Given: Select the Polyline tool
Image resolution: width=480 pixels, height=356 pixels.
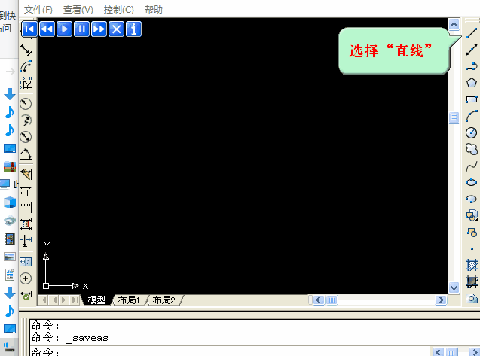Looking at the screenshot, I should (x=472, y=66).
